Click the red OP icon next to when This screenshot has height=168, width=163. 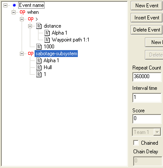tap(22, 12)
